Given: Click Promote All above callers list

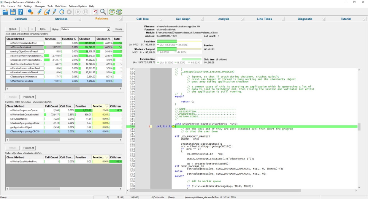Looking at the screenshot, I should [x=29, y=148].
